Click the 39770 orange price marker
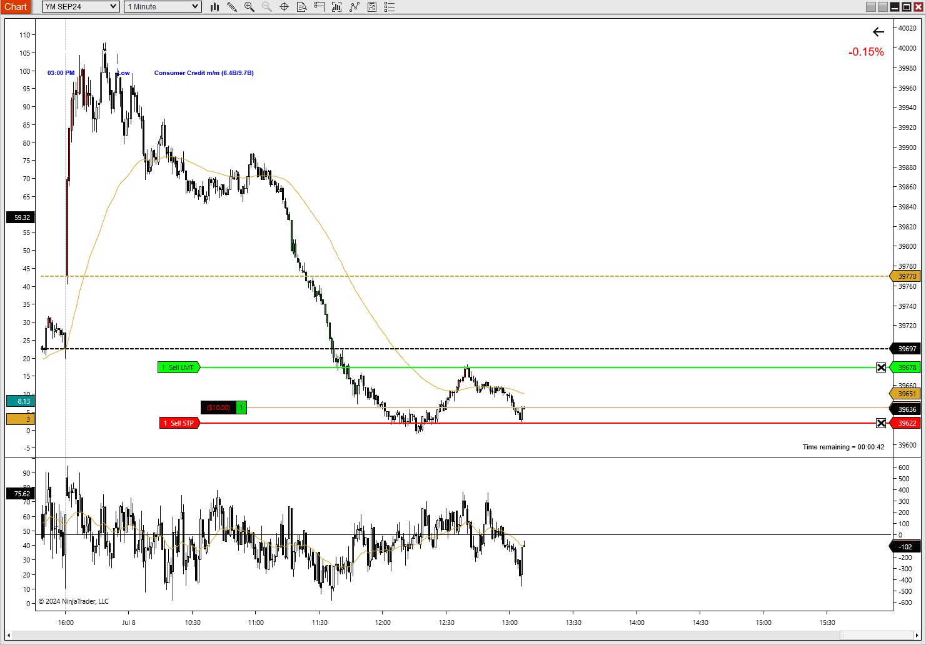 (x=906, y=276)
